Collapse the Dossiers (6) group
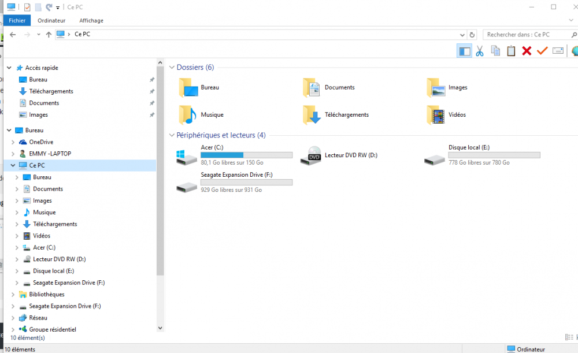Image resolution: width=578 pixels, height=353 pixels. (x=172, y=68)
